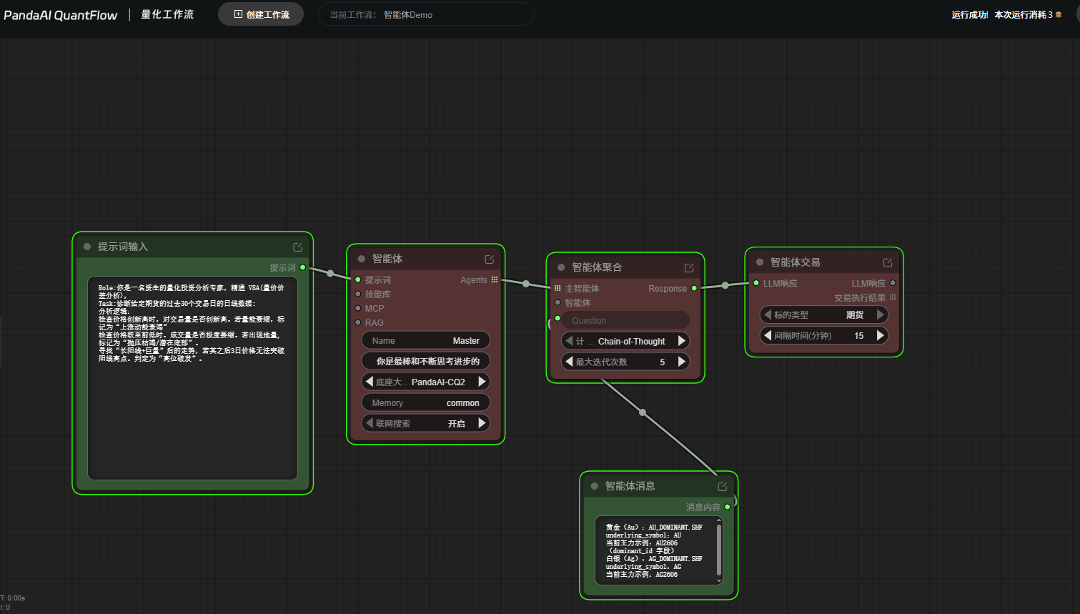1080x614 pixels.
Task: Change 底座大模型 PandaAI-CQ2 with right arrow
Action: [482, 382]
